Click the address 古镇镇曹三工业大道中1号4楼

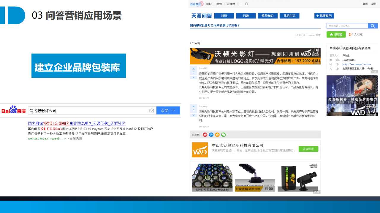click(358, 68)
